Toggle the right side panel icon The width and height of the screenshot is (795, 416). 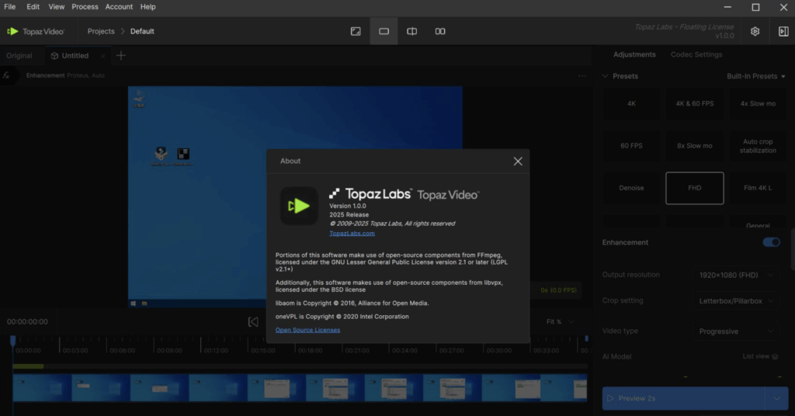pyautogui.click(x=783, y=31)
